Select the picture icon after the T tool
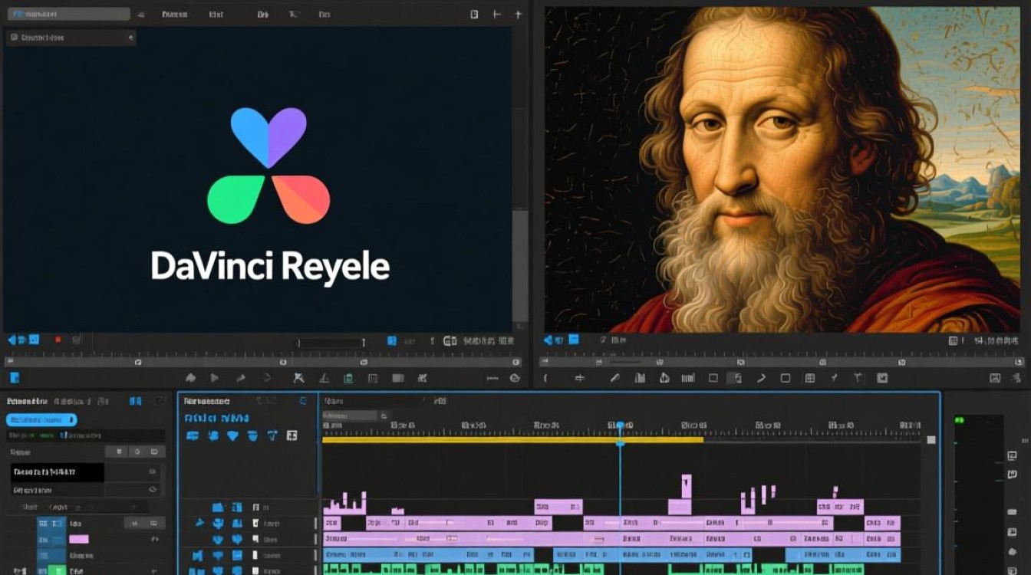1031x575 pixels. [x=882, y=378]
